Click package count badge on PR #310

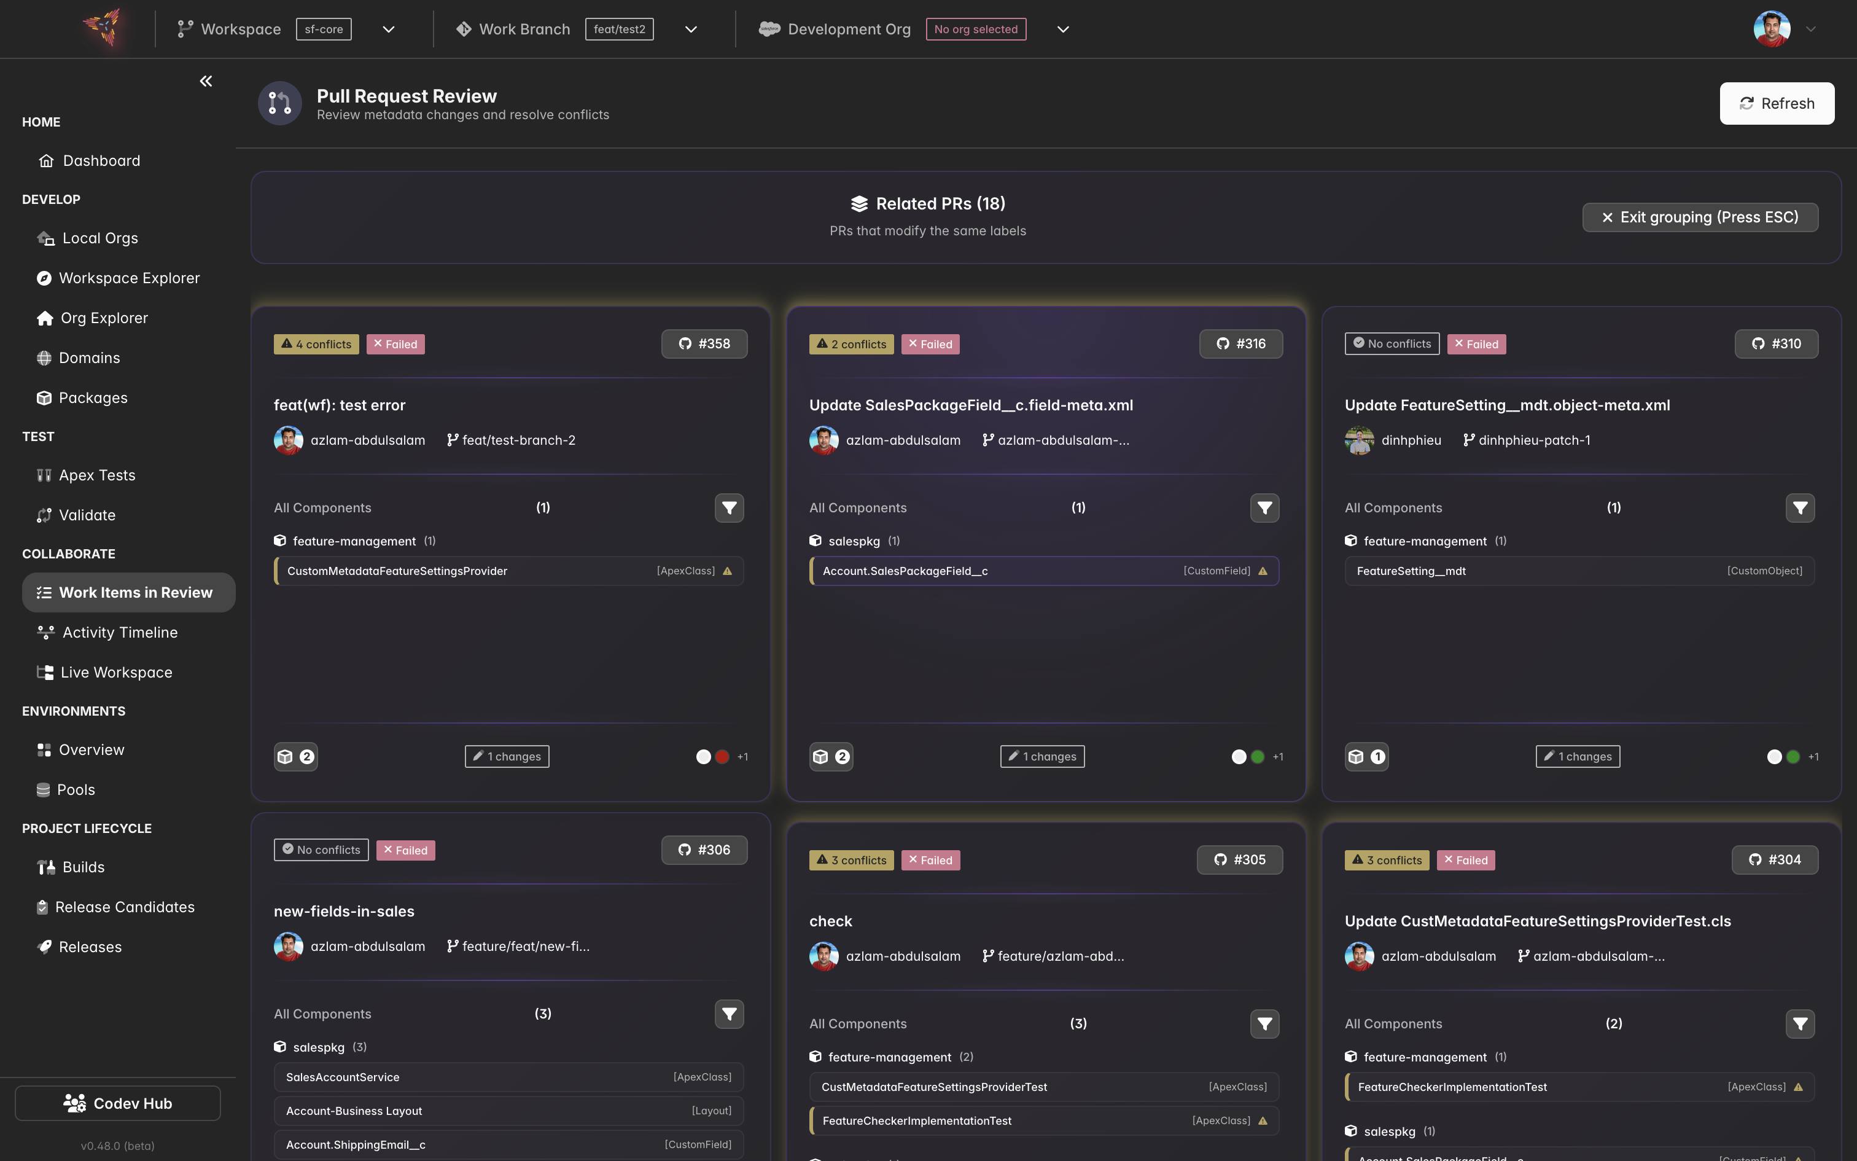point(1367,756)
